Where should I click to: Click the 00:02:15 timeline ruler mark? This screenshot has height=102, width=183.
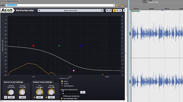click(x=167, y=9)
